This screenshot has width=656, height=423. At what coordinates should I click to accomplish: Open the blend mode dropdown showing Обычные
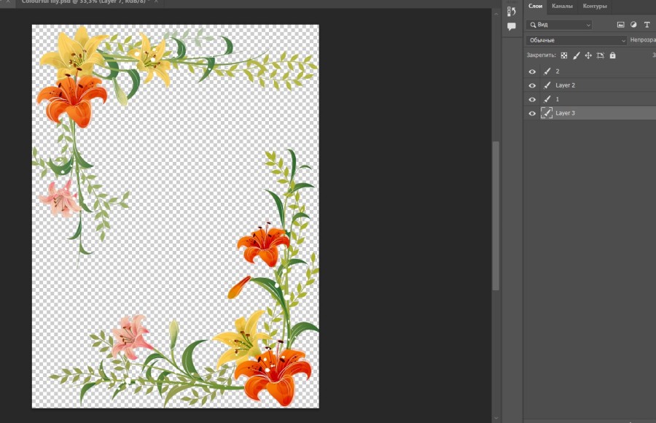click(576, 39)
